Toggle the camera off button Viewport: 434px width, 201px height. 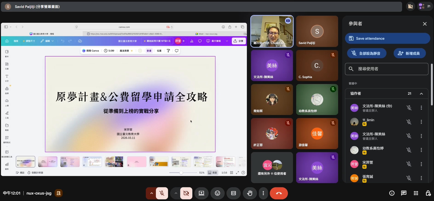point(186,193)
